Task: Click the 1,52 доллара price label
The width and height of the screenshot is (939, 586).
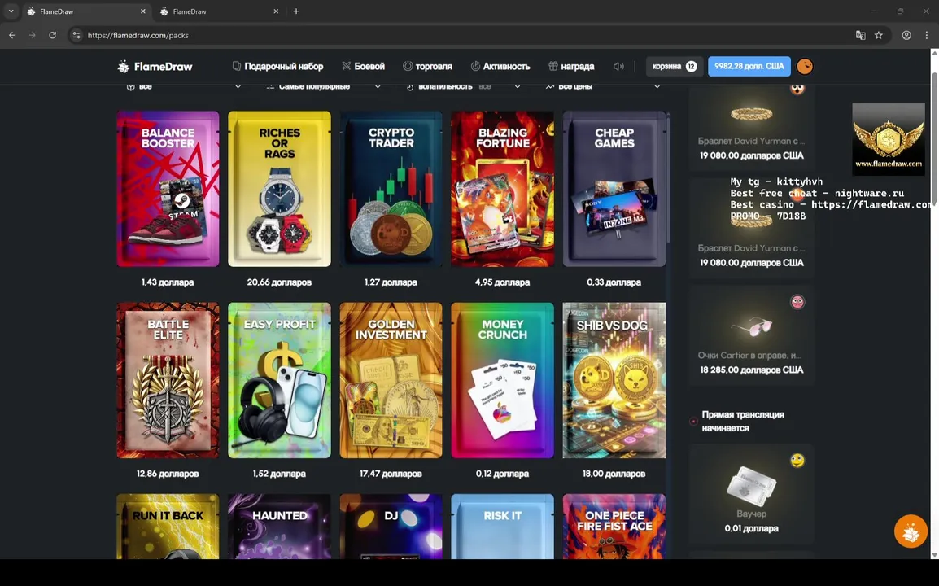Action: pyautogui.click(x=279, y=474)
